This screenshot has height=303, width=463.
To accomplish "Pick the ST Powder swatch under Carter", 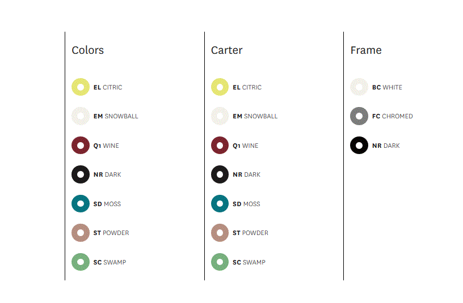I will tap(220, 233).
